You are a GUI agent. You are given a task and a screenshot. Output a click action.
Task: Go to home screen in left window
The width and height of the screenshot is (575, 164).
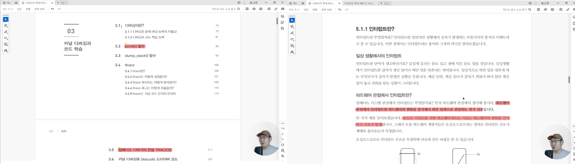pyautogui.click(x=16, y=3)
